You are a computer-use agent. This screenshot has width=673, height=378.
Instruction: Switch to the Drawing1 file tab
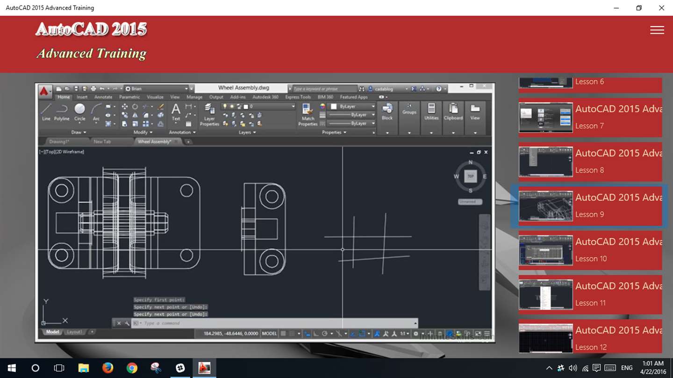point(60,141)
